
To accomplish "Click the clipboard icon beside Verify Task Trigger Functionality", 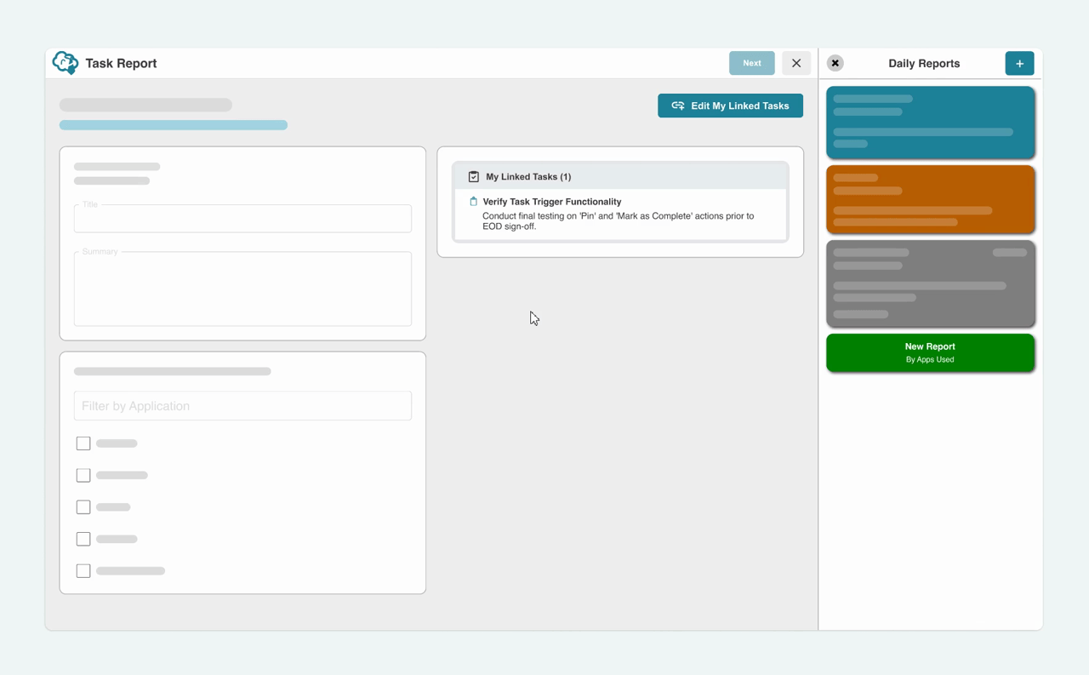I will [473, 202].
